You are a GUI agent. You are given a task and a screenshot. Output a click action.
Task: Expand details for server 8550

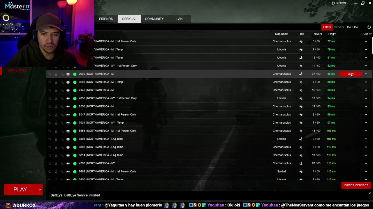[x=366, y=106]
